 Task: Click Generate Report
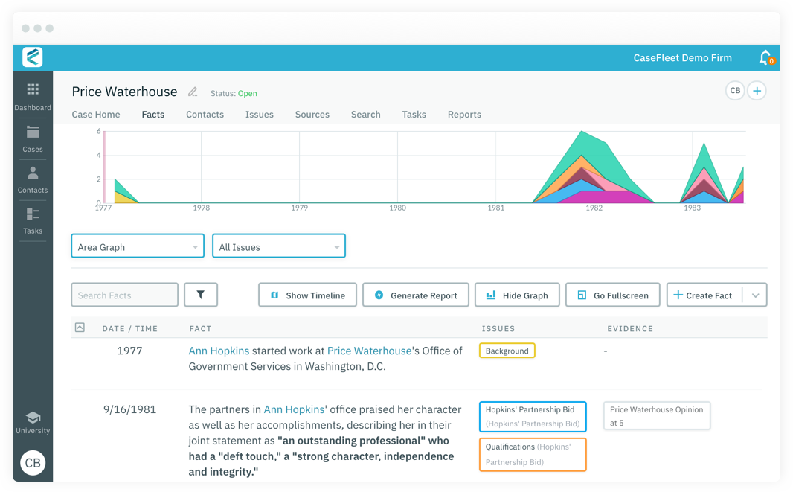tap(415, 295)
